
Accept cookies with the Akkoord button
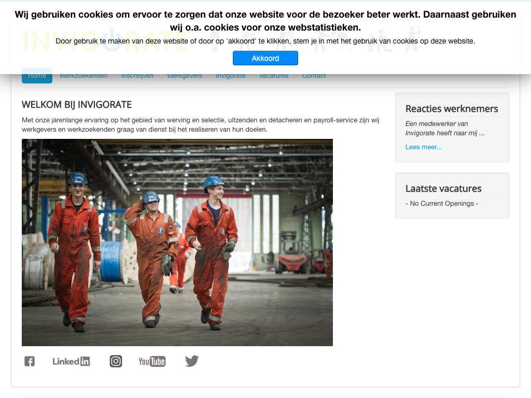pos(265,59)
